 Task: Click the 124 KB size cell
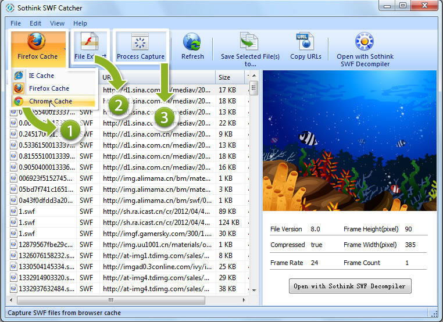click(x=229, y=222)
